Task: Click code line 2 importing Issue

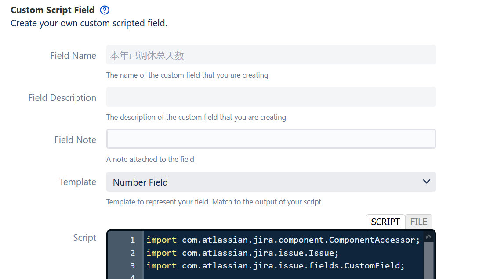Action: point(243,253)
